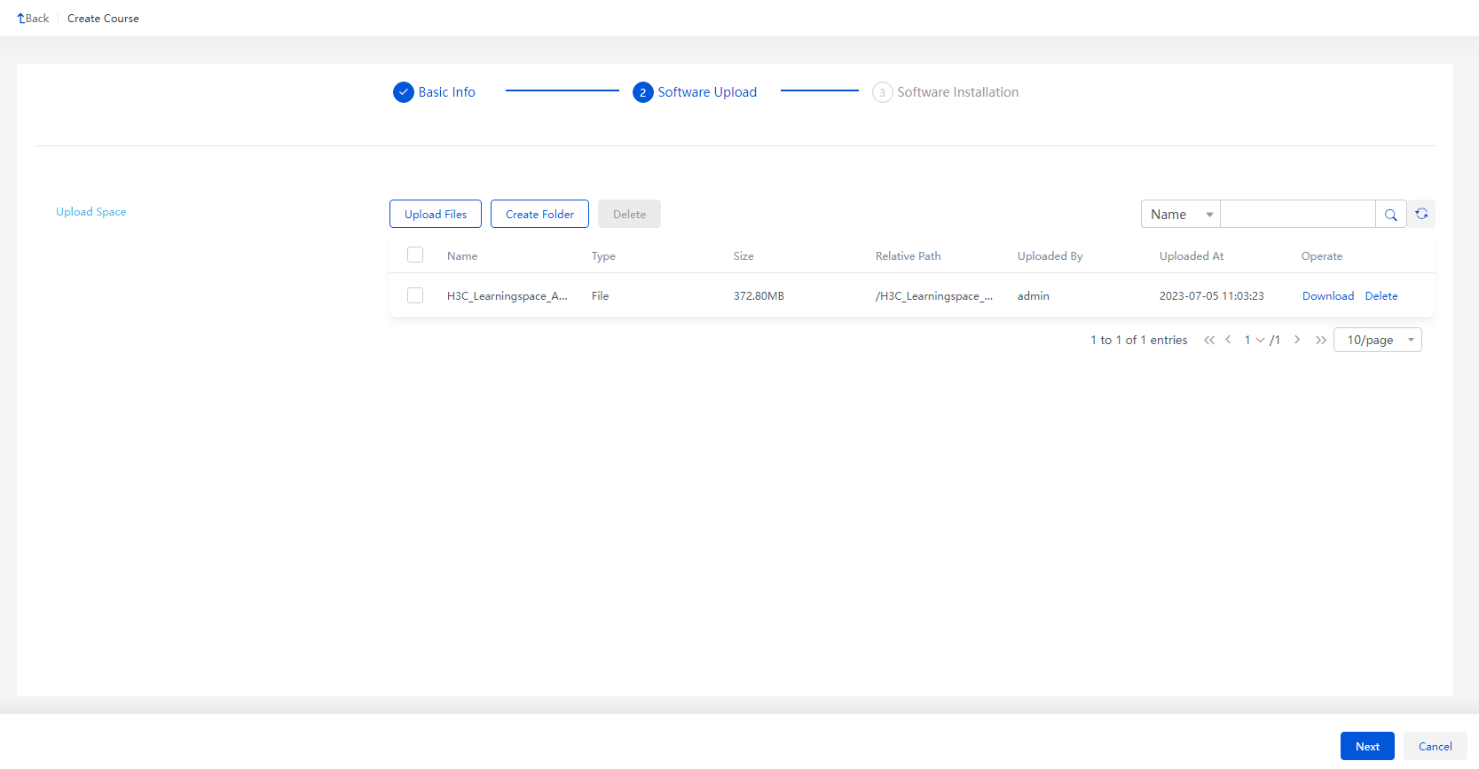Click the Next button
The width and height of the screenshot is (1479, 769).
1367,746
